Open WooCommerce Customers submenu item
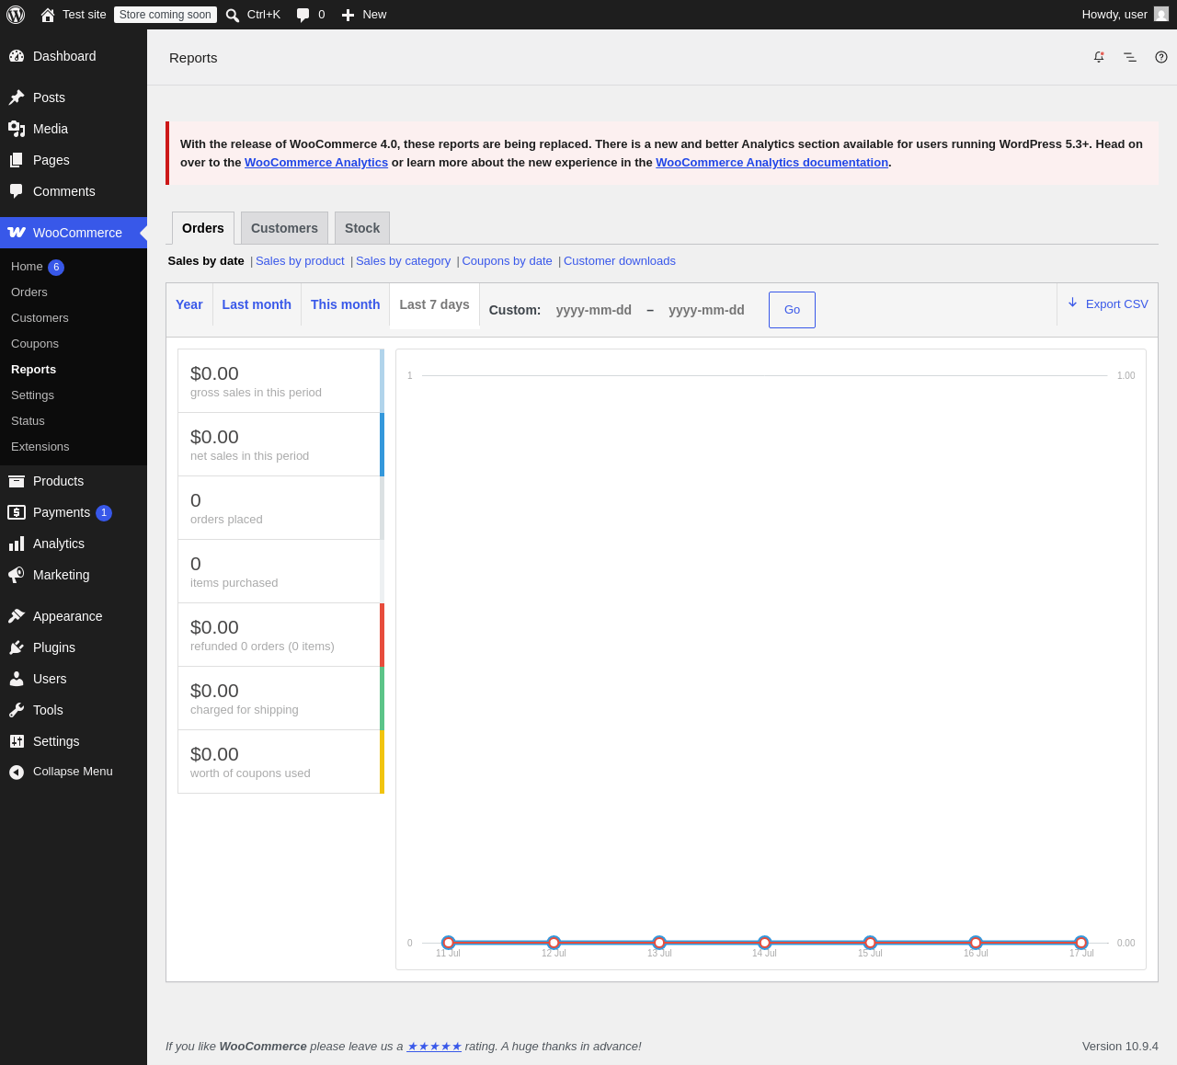Screen dimensions: 1177x1065 click(x=74, y=318)
